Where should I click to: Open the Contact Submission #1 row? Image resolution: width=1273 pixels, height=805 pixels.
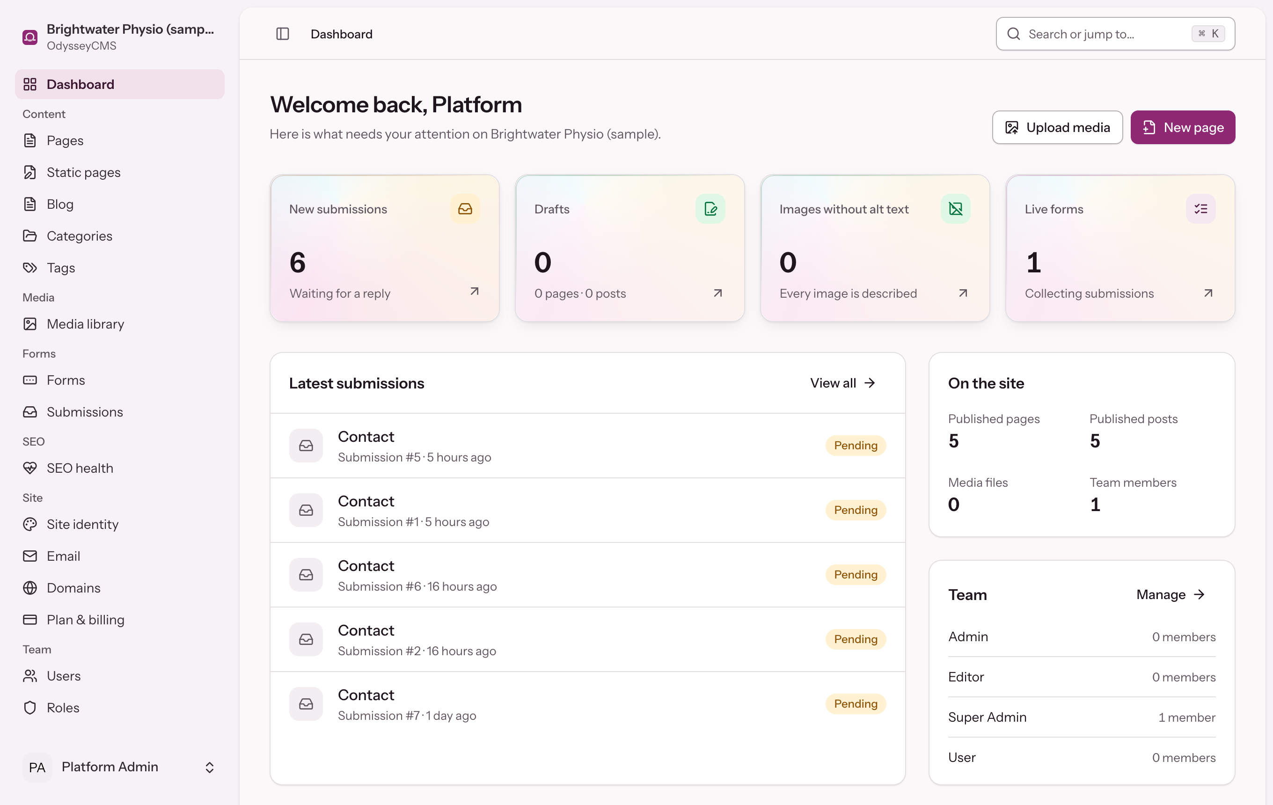pyautogui.click(x=587, y=510)
